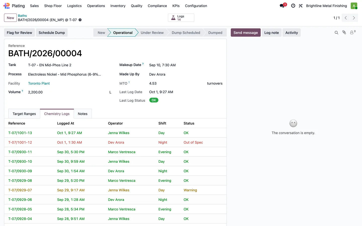Open the user avatar menu
Screen dimensions: 362x226
click(354, 6)
